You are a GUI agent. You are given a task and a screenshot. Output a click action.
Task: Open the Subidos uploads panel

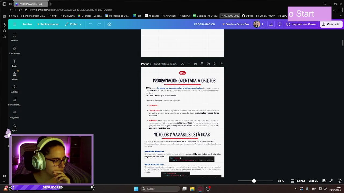pos(15,89)
